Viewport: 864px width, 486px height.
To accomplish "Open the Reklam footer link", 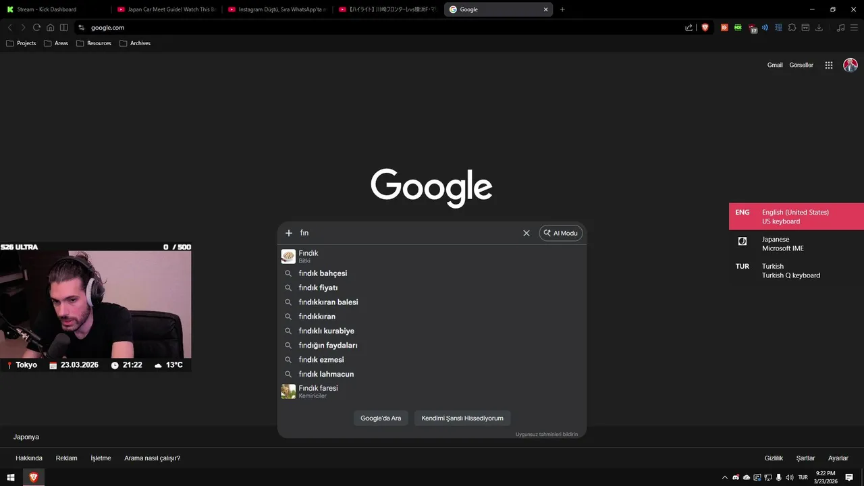I will tap(66, 458).
